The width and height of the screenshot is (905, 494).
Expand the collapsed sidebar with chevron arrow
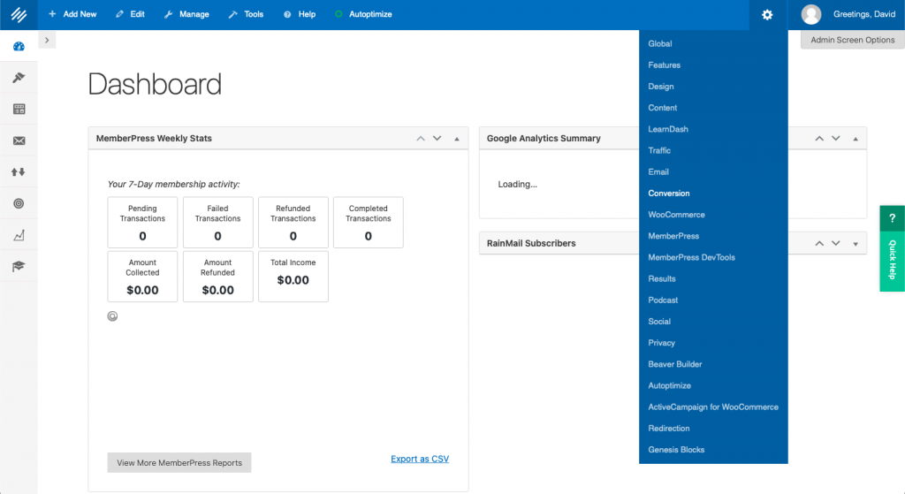point(47,40)
